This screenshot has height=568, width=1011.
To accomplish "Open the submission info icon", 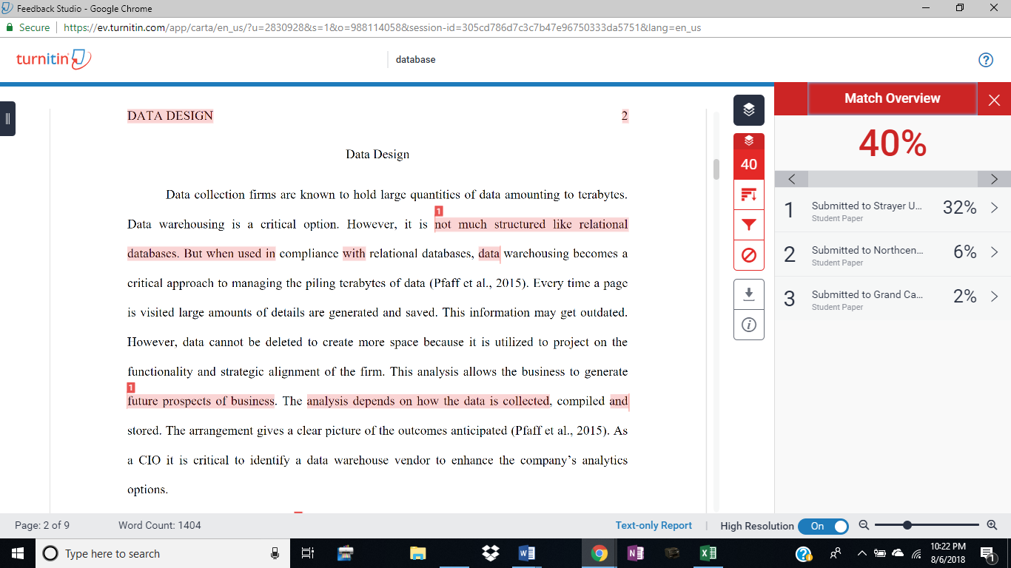I will (749, 325).
